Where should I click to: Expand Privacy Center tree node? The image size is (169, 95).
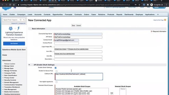click(x=3, y=78)
